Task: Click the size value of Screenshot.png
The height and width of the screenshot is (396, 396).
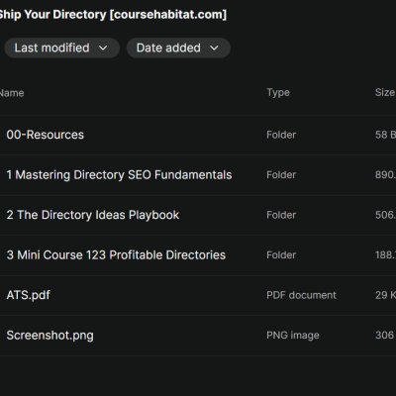Action: 385,336
